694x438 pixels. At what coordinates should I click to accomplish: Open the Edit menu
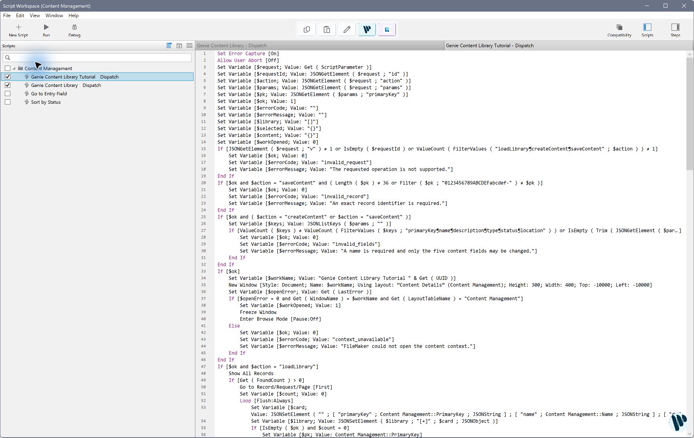20,16
